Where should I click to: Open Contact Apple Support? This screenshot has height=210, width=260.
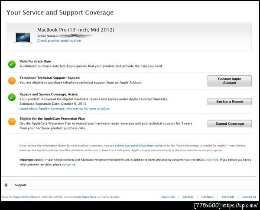tap(230, 81)
